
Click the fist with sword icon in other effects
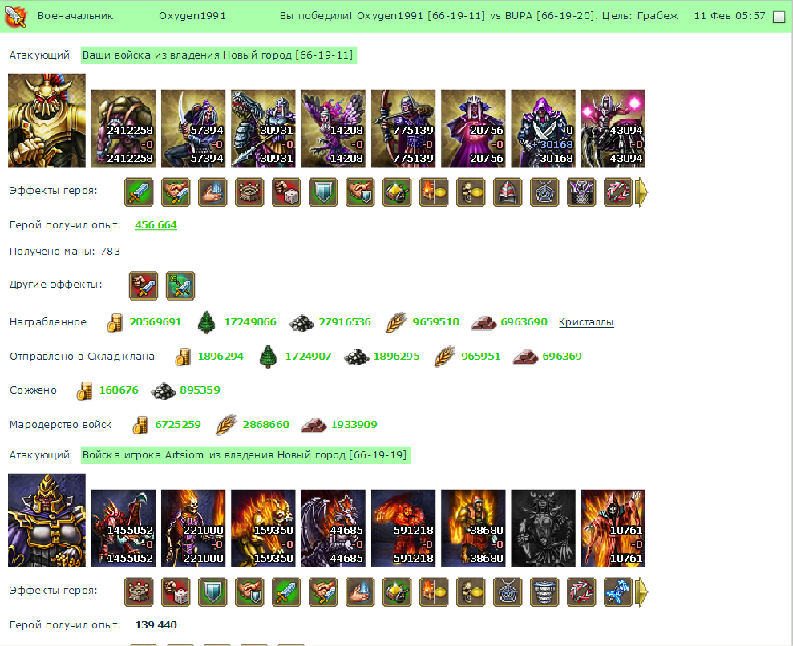(x=143, y=285)
